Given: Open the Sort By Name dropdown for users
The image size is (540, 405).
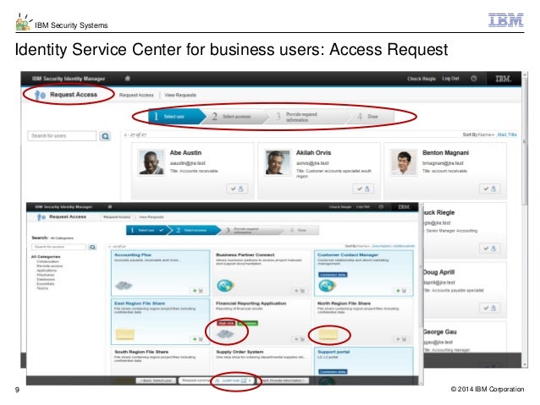Looking at the screenshot, I should tap(478, 134).
